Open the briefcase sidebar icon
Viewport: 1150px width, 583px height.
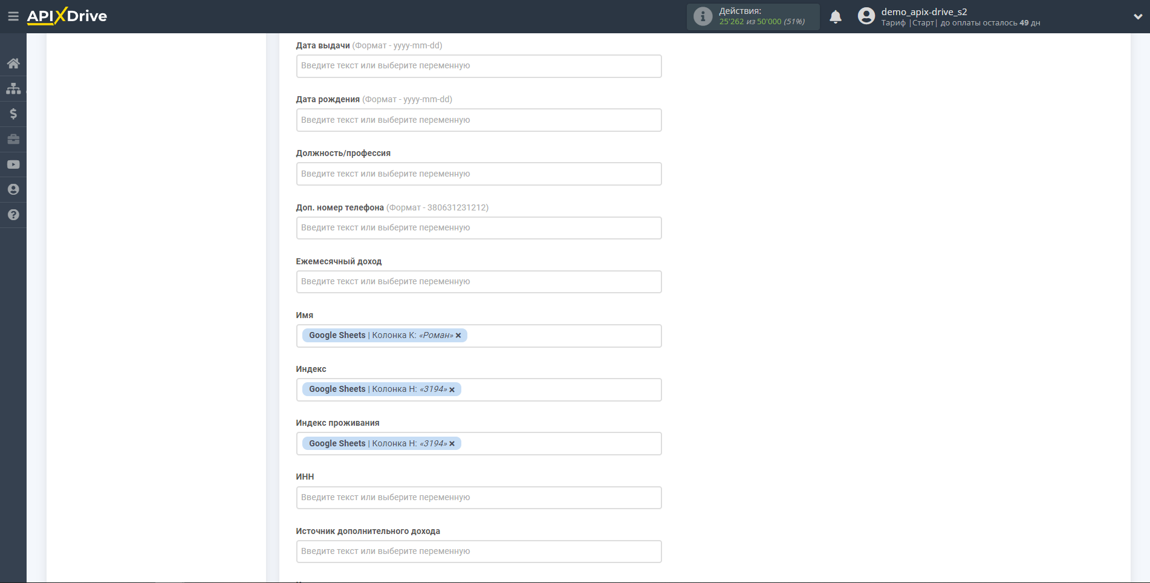pos(13,139)
